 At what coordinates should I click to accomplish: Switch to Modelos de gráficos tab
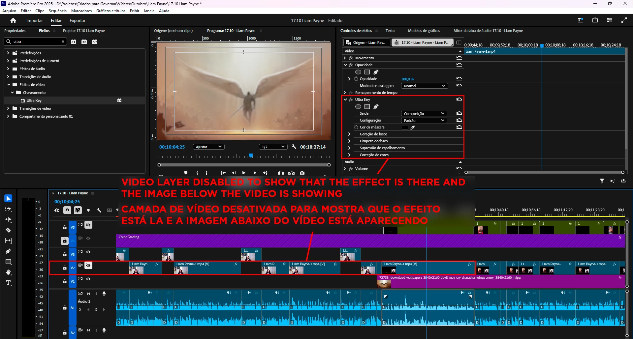pos(424,31)
